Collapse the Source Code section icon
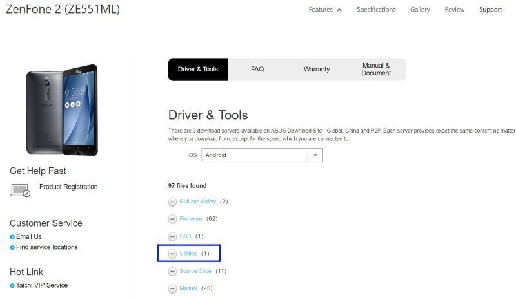 pyautogui.click(x=172, y=272)
